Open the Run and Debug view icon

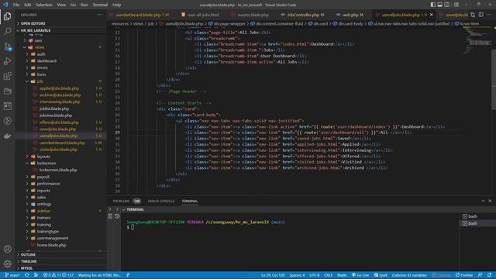tap(7, 61)
